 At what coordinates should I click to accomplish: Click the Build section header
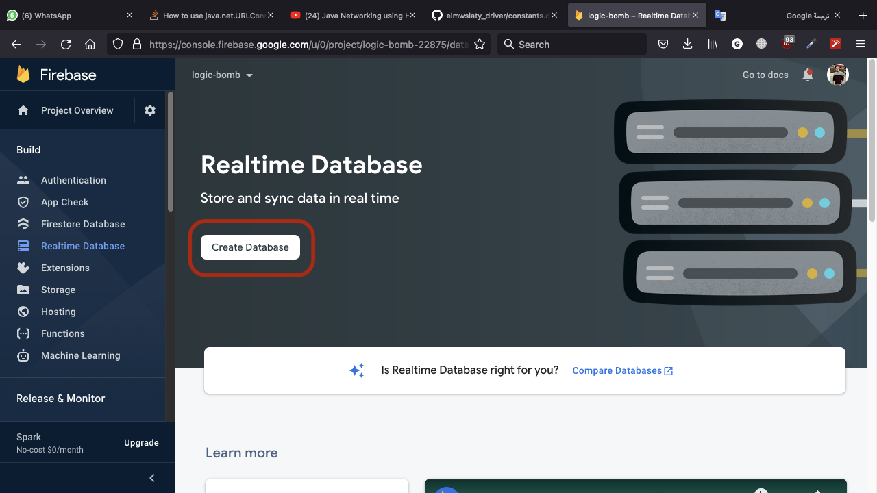click(x=29, y=150)
